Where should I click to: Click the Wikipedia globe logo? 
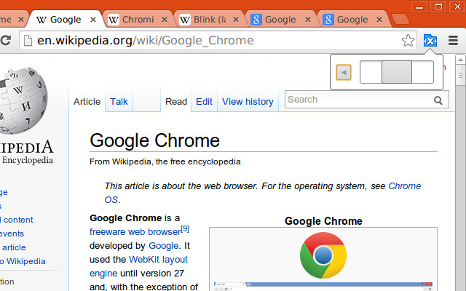[x=23, y=100]
